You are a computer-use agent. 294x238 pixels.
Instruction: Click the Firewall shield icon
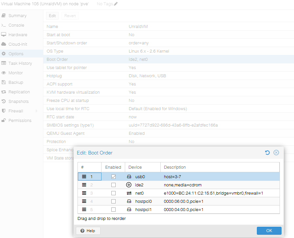pos(4,111)
